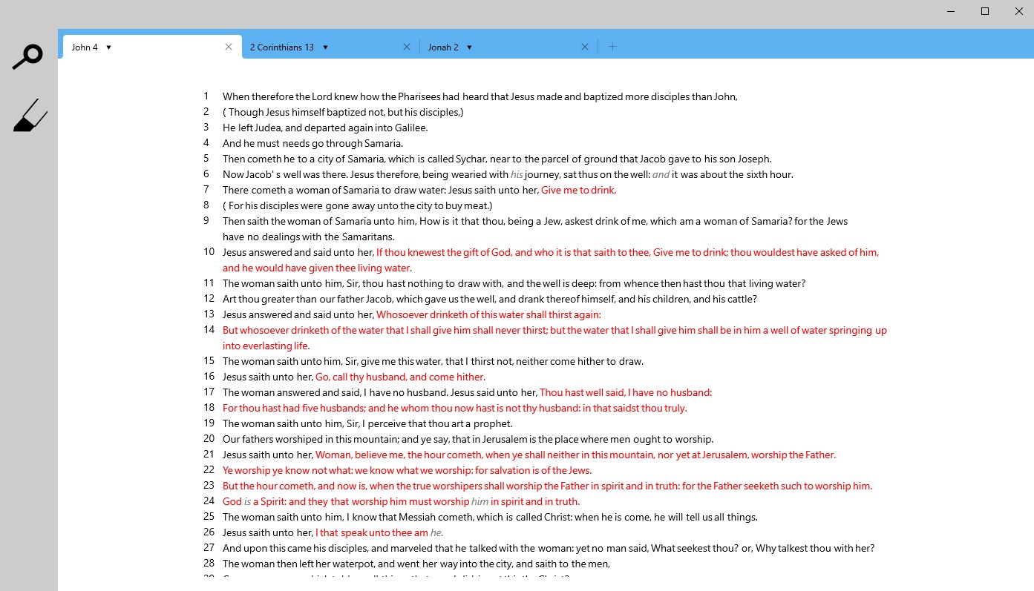
Task: Click verse number 14
Action: point(209,329)
